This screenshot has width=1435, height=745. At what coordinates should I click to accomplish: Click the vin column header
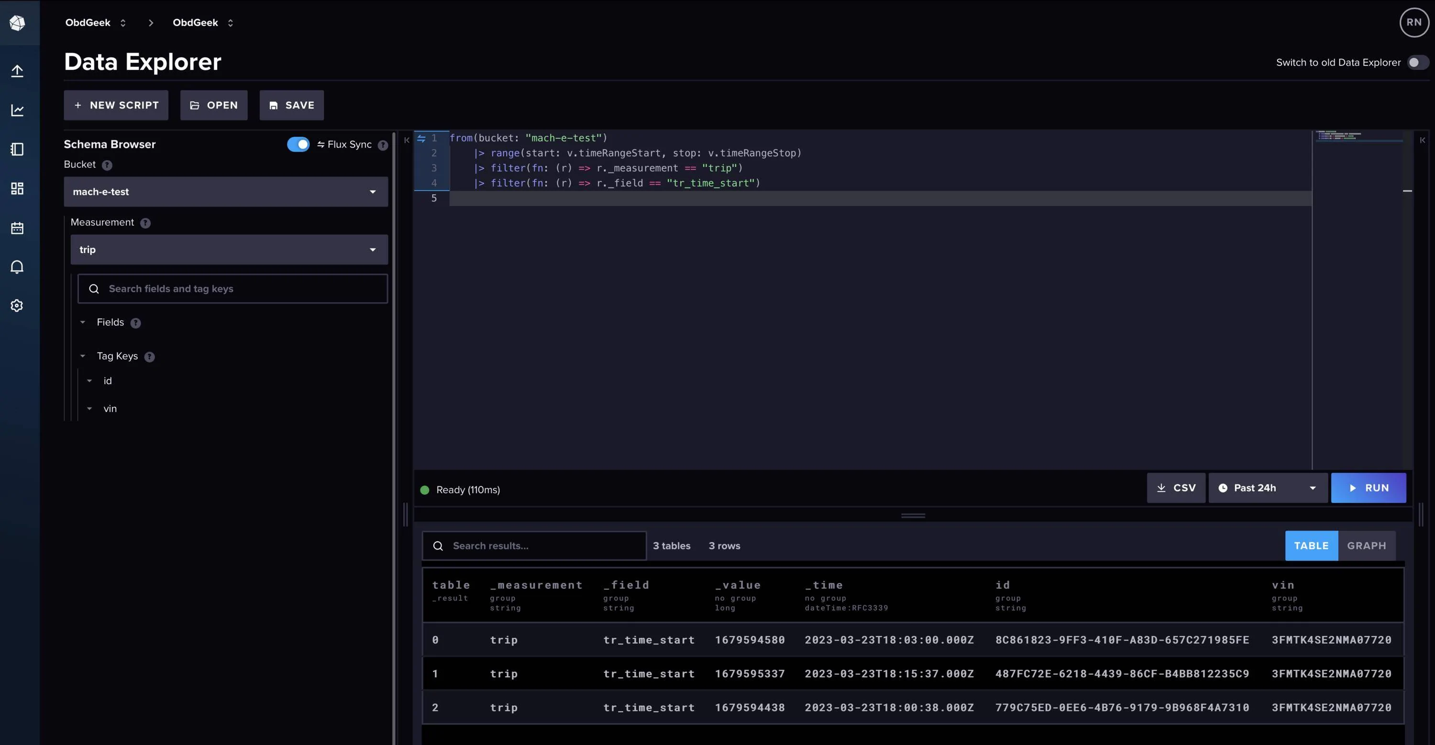(1283, 585)
